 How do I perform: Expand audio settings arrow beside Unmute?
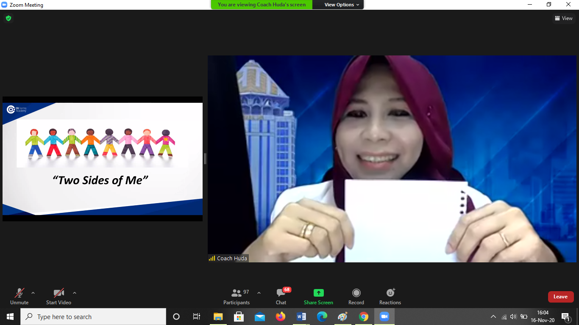coord(33,293)
